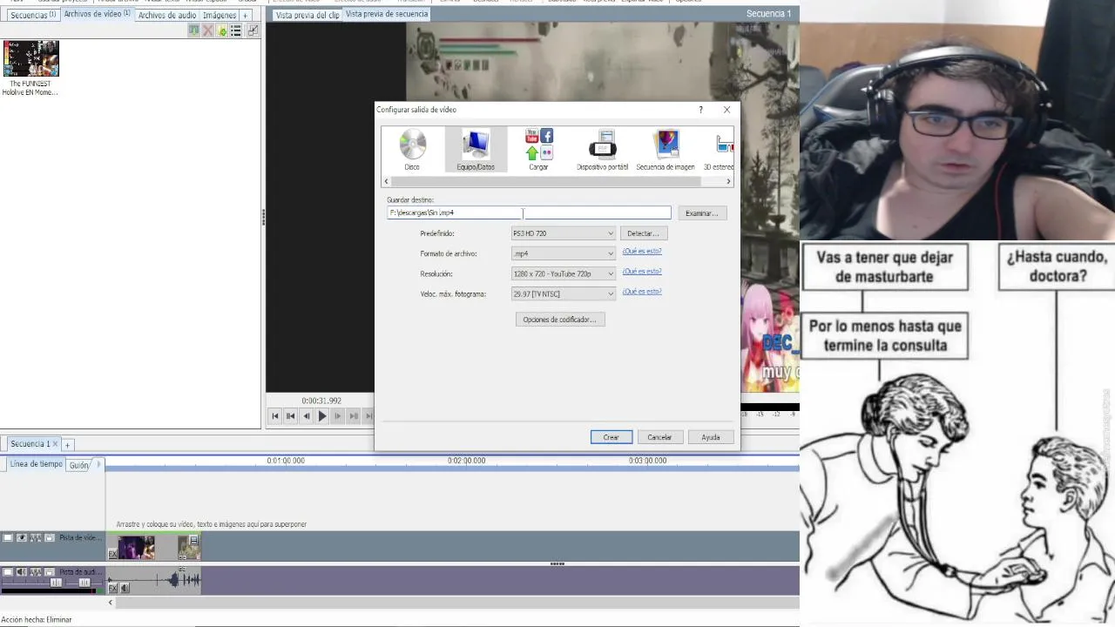Screen dimensions: 1115x627
Task: Click the 0:02:00.000 timeline ruler mark
Action: tap(467, 461)
